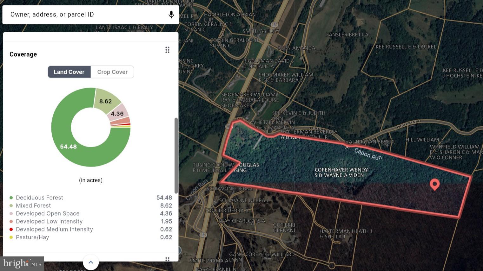Click Developed Medium Intensity legend row
The width and height of the screenshot is (483, 271).
pyautogui.click(x=54, y=229)
